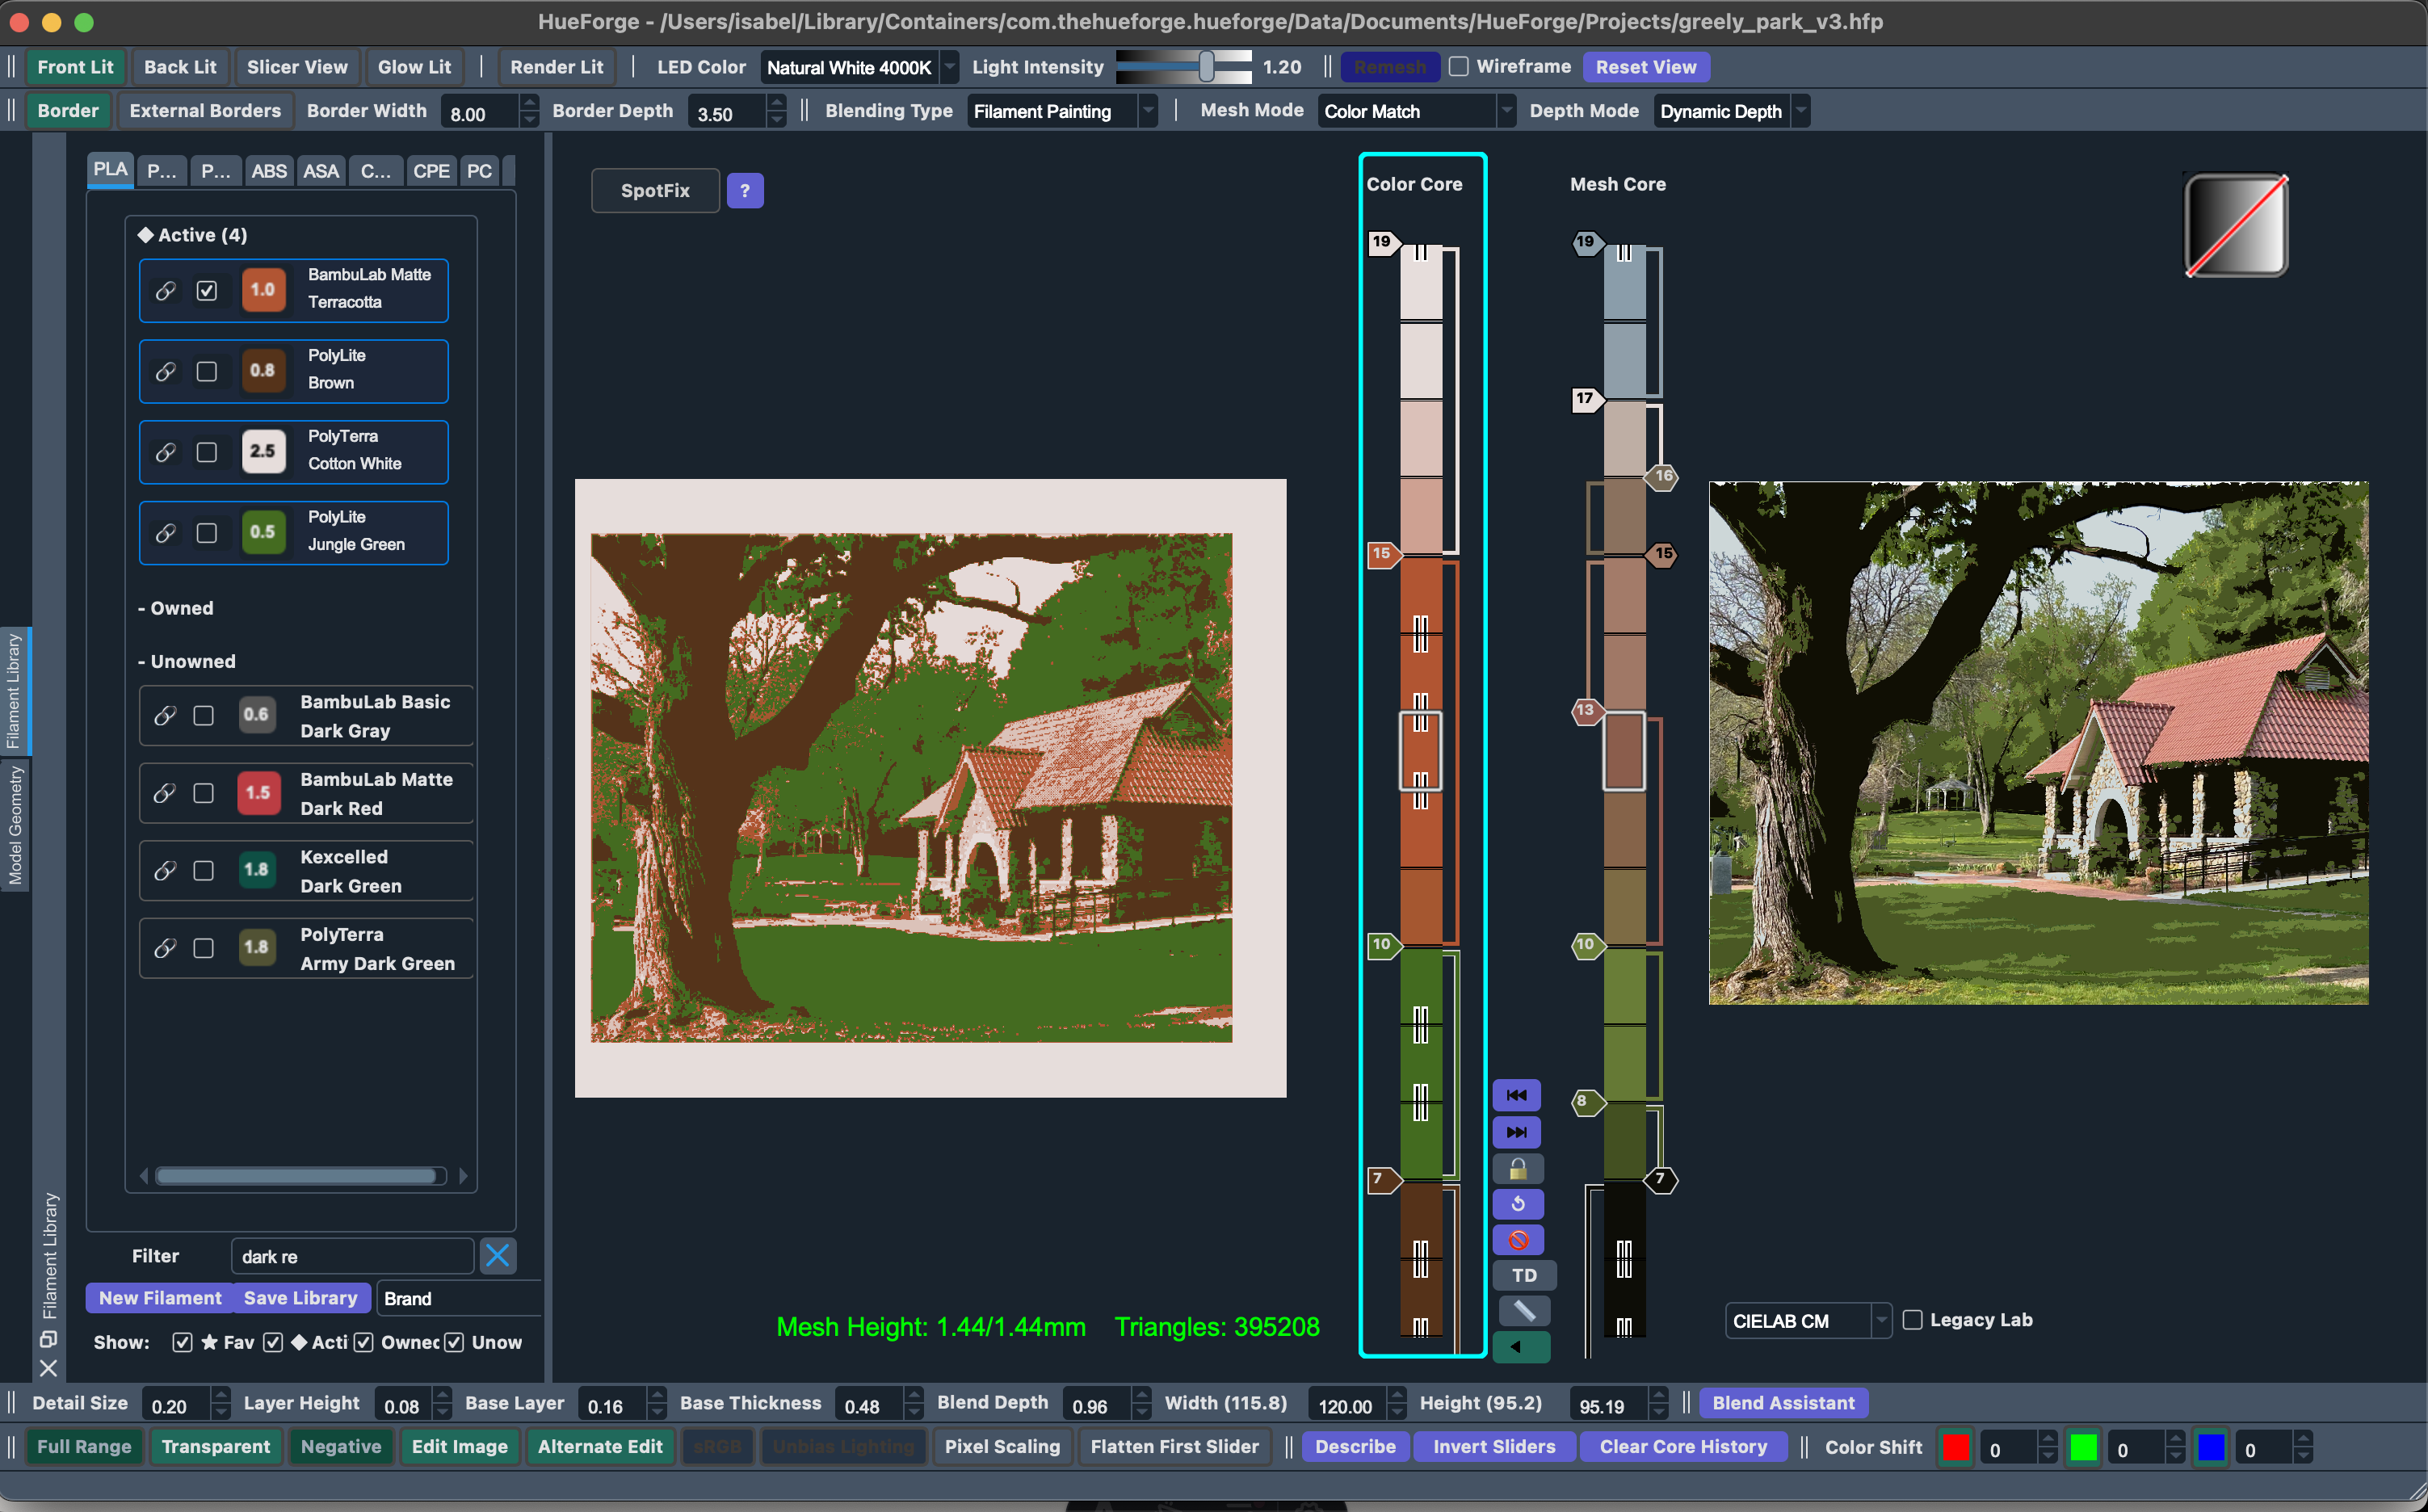2428x1512 pixels.
Task: Open the SpotFix help question mark
Action: (745, 190)
